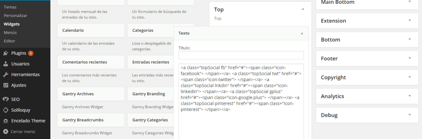Collapse the Top widget area
This screenshot has height=139, width=422.
point(303,9)
